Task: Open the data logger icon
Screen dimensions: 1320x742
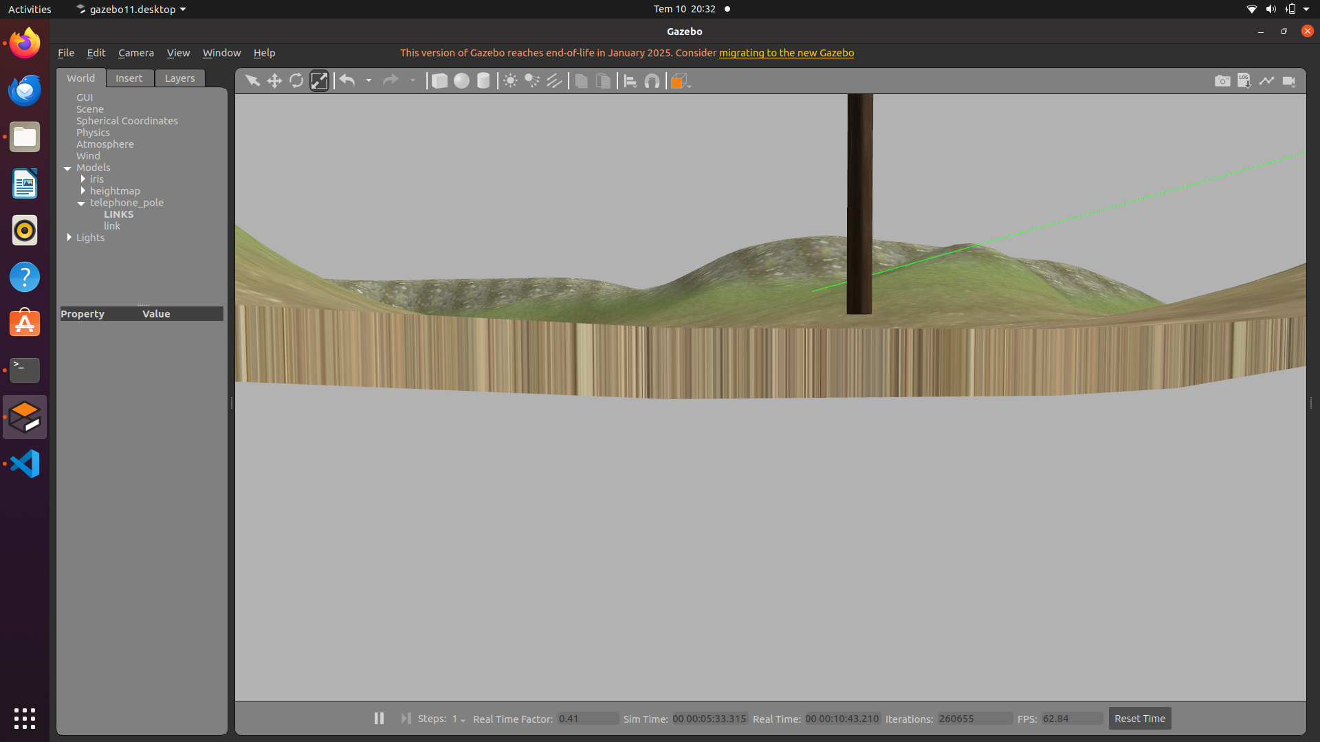Action: [x=1244, y=81]
